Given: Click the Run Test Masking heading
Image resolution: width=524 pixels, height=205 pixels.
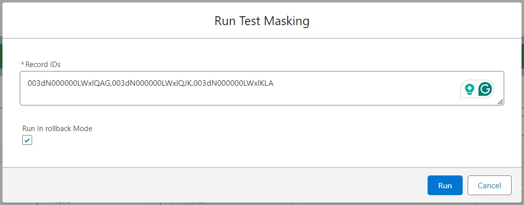Looking at the screenshot, I should point(262,21).
